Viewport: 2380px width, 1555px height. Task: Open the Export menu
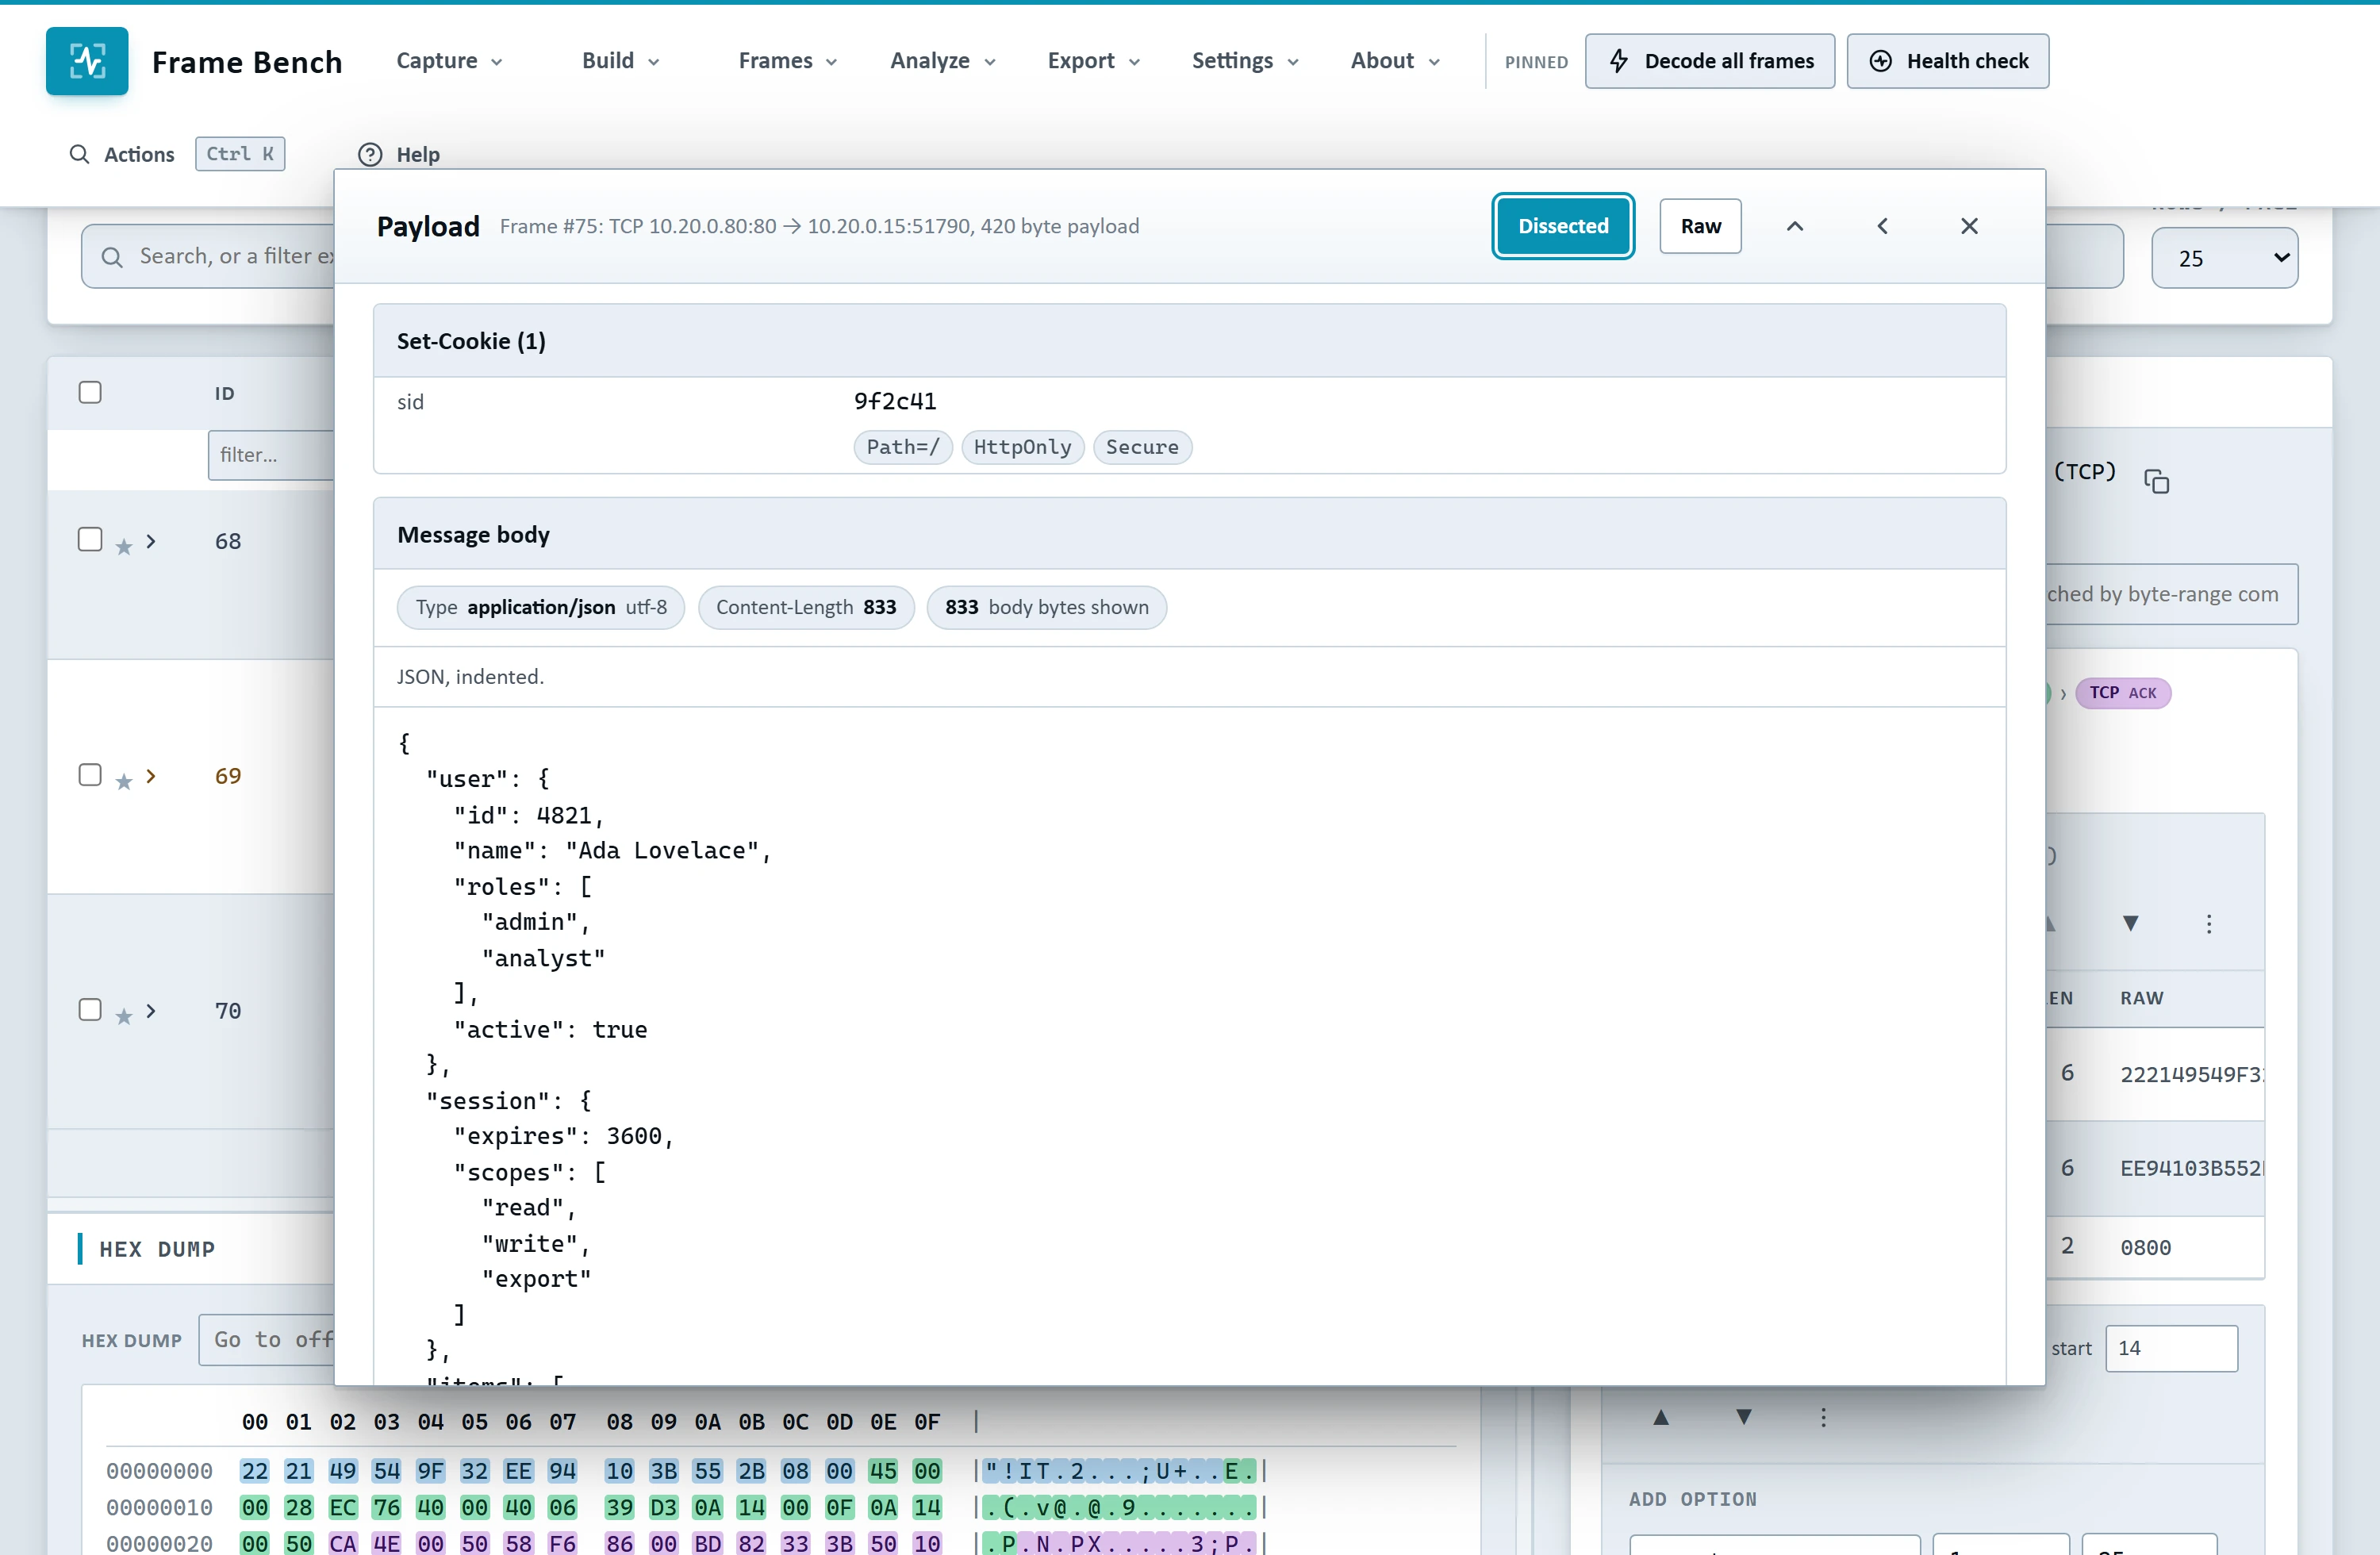1094,61
